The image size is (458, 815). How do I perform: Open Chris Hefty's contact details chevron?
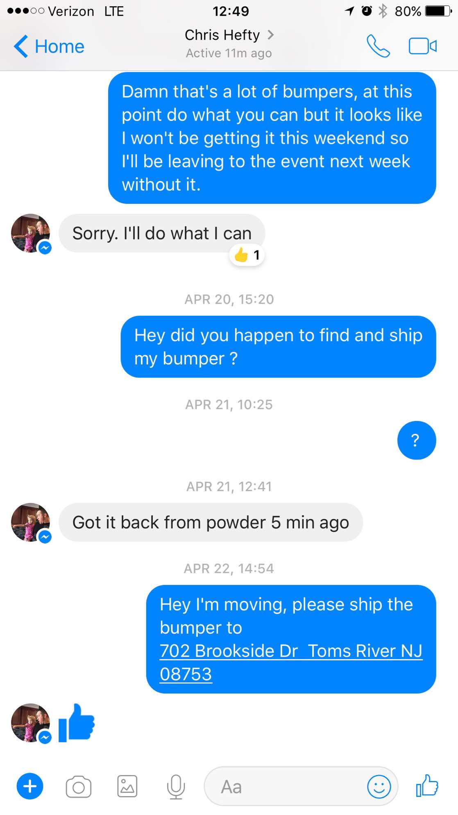270,35
